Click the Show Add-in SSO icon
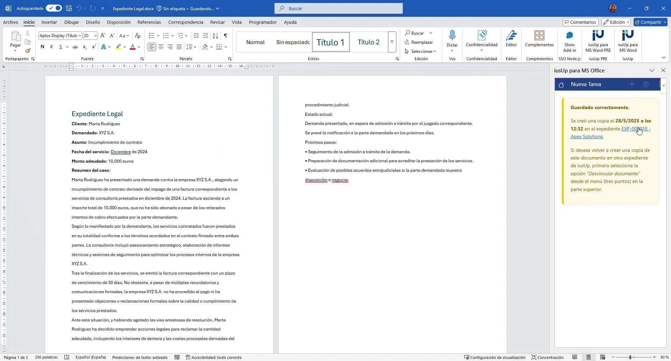 click(x=569, y=35)
